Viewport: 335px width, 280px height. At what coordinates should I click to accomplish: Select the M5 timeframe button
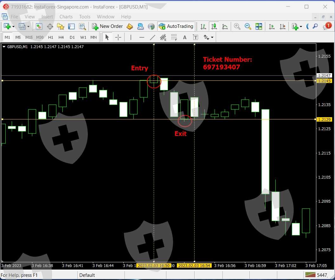18,37
